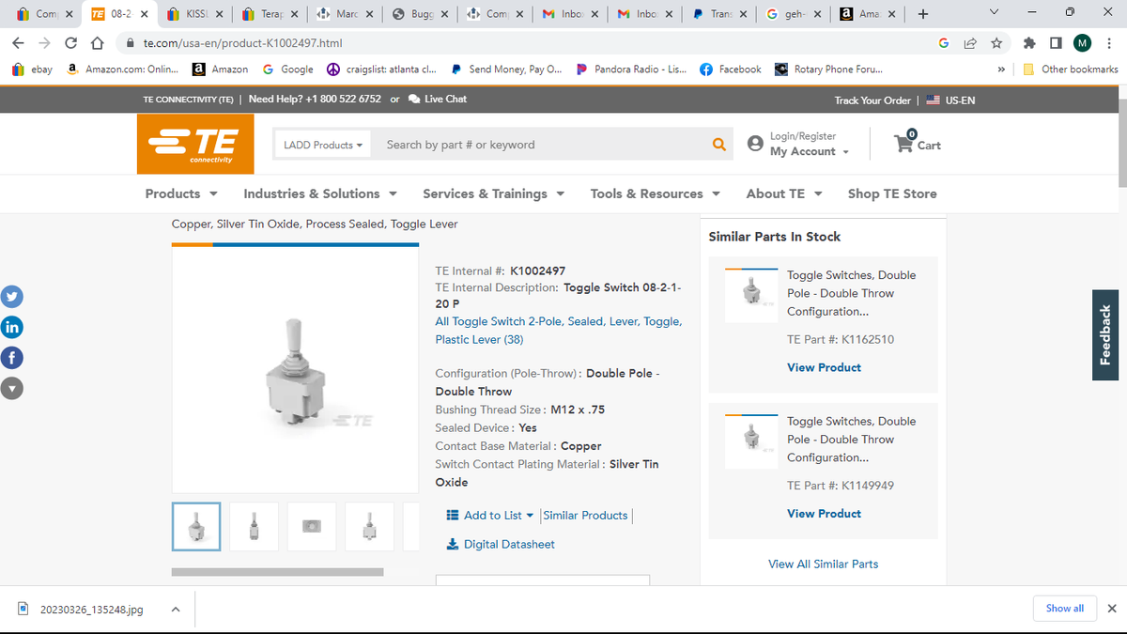Image resolution: width=1127 pixels, height=634 pixels.
Task: Open the extensions puzzle icon
Action: (x=1030, y=43)
